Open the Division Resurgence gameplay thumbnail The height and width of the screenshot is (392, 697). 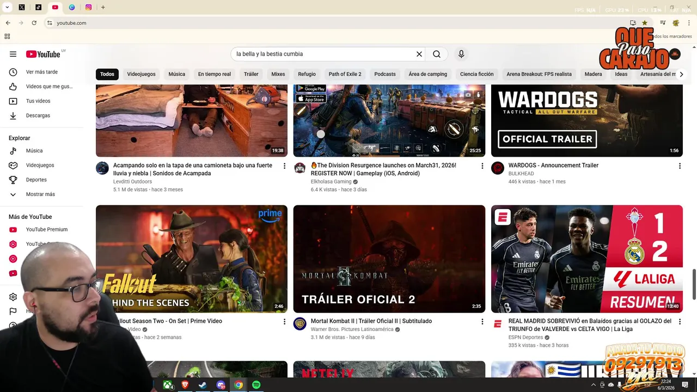pos(389,121)
